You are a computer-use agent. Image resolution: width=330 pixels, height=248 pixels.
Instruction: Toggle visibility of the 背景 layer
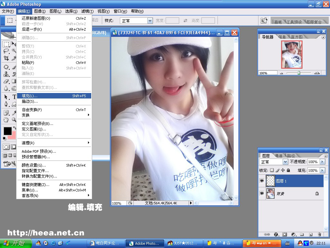(262, 193)
